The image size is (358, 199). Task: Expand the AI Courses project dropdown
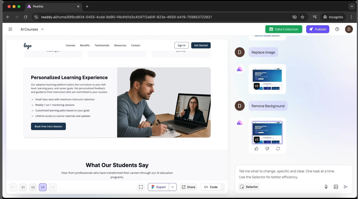pyautogui.click(x=32, y=29)
